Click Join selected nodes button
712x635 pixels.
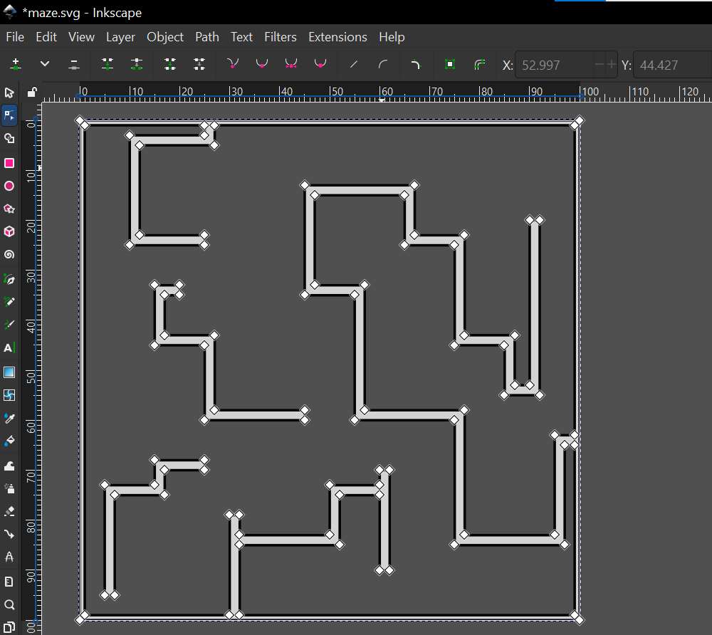(x=108, y=65)
